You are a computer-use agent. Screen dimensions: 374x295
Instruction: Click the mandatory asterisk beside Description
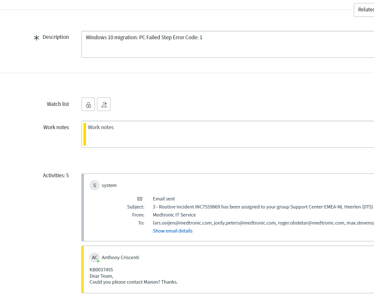coord(36,38)
